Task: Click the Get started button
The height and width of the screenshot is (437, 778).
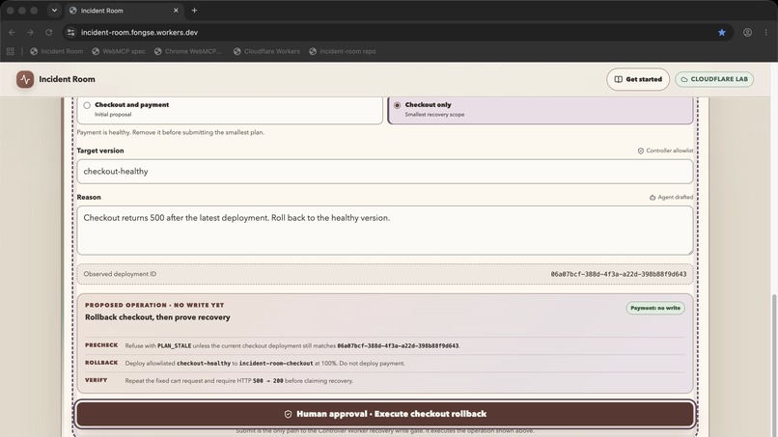Action: (x=638, y=79)
